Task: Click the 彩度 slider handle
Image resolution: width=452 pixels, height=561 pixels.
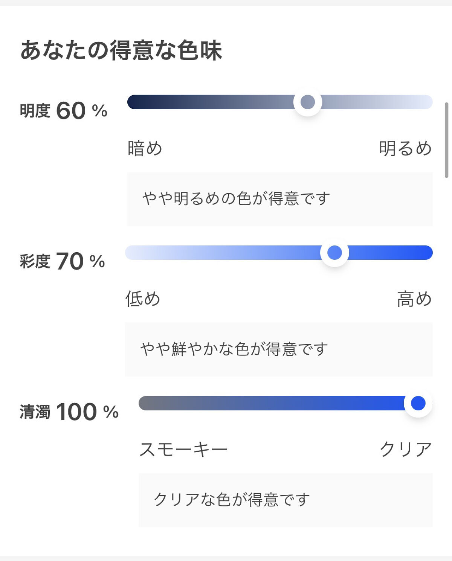Action: pyautogui.click(x=334, y=253)
